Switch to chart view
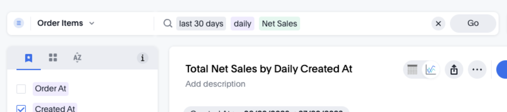The height and width of the screenshot is (112, 507). point(431,69)
